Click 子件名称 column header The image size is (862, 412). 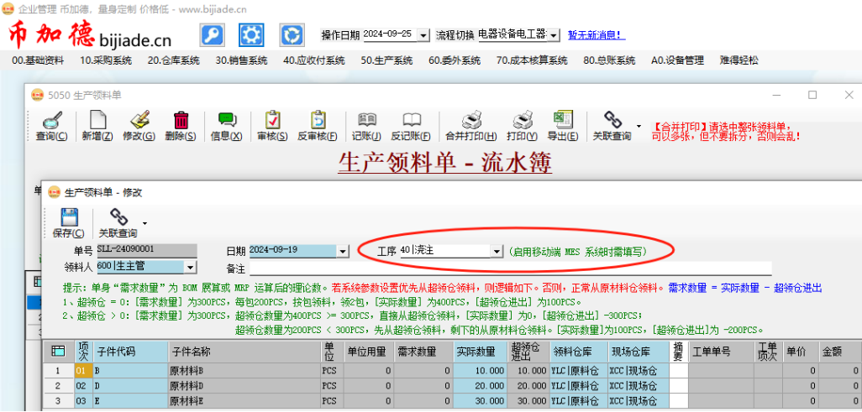244,352
